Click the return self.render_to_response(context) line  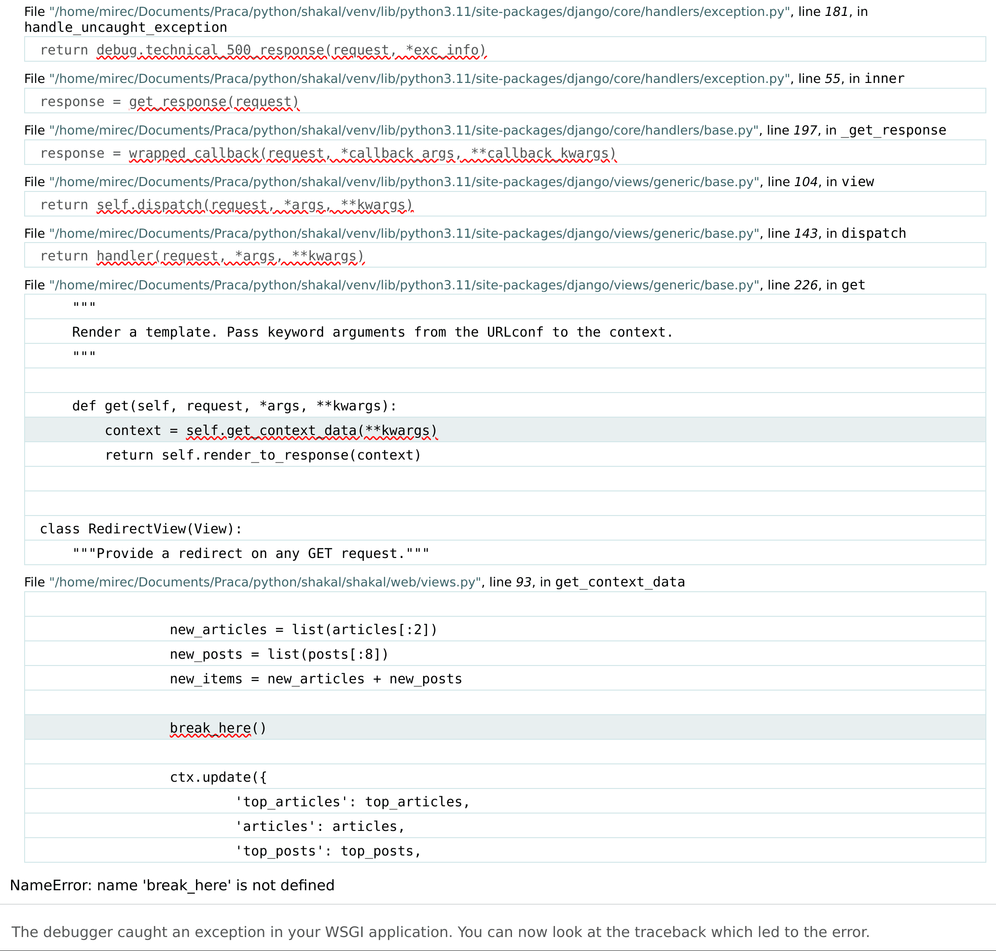point(263,455)
